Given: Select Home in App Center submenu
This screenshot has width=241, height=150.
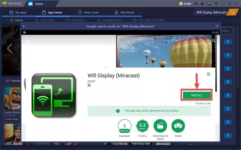Looking at the screenshot, I should coord(16,20).
